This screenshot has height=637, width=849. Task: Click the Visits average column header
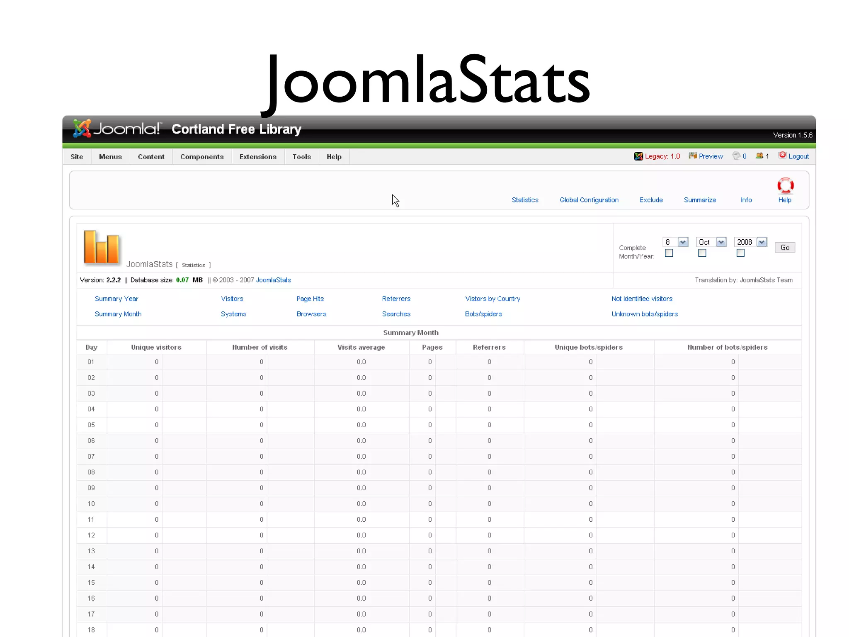[x=361, y=347]
